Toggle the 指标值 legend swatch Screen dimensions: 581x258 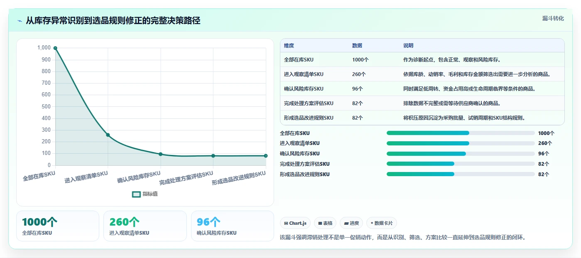pyautogui.click(x=137, y=194)
